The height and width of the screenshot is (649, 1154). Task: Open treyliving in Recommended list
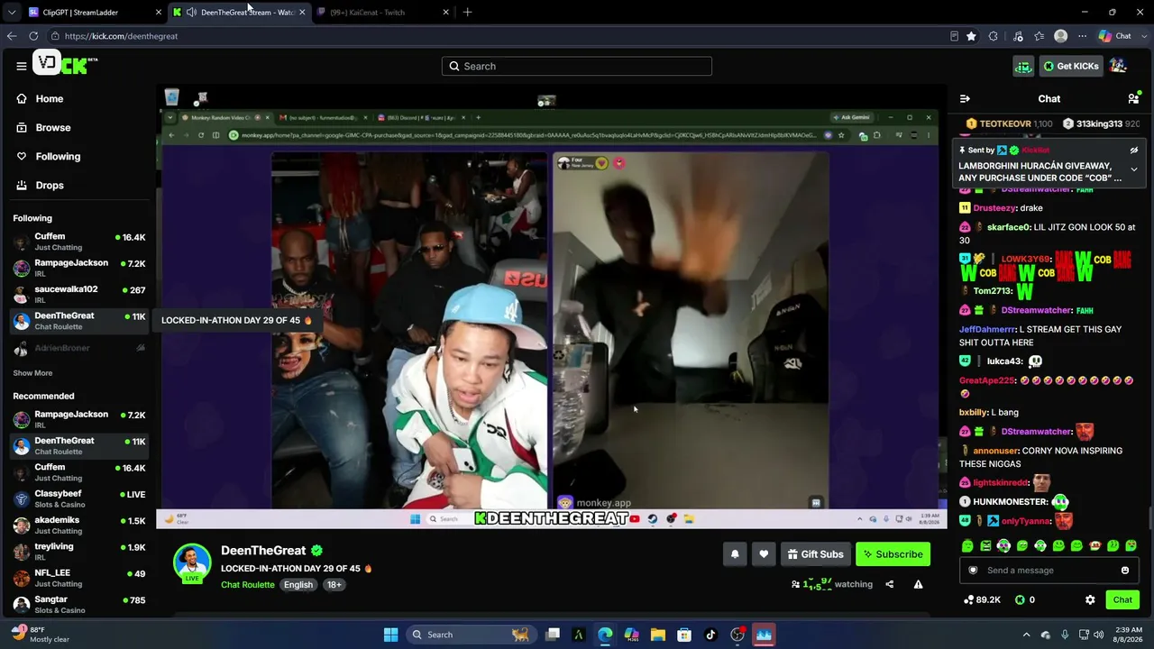[78, 552]
